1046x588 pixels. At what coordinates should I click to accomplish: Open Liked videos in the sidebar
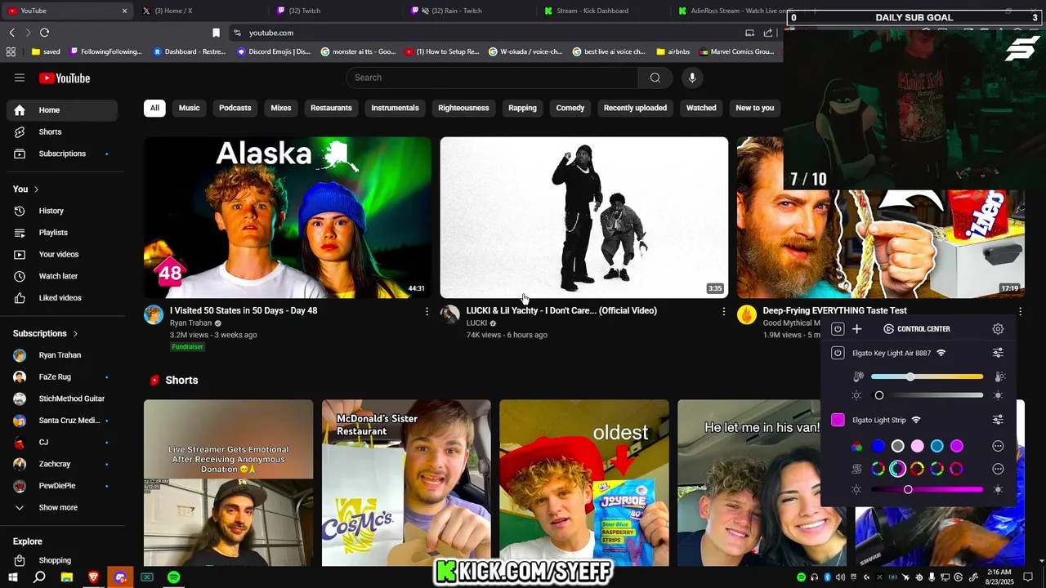[x=62, y=298]
